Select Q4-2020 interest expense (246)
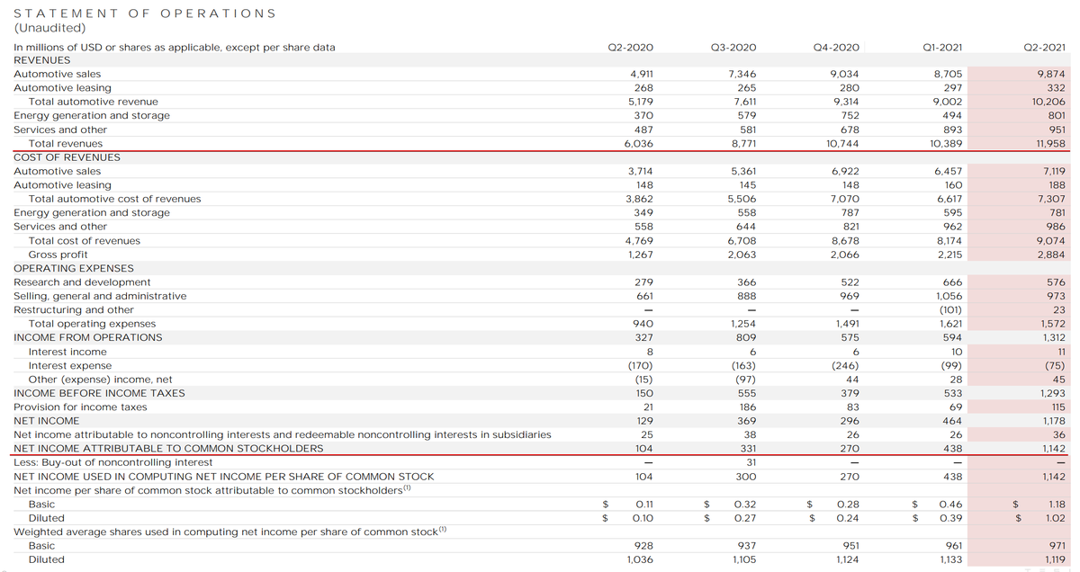 pos(845,366)
